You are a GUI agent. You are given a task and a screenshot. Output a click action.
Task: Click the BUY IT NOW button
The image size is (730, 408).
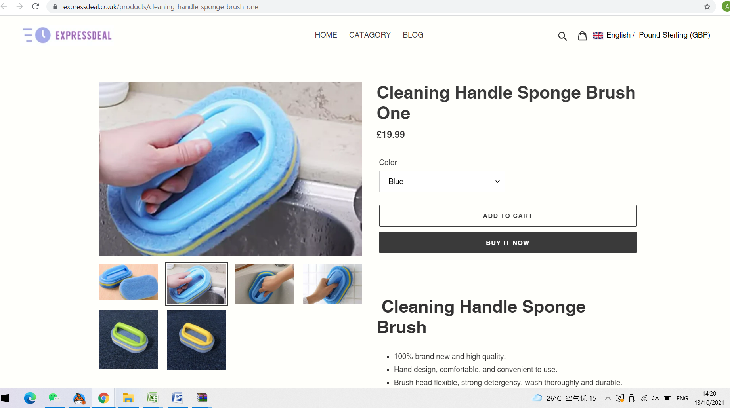point(508,243)
